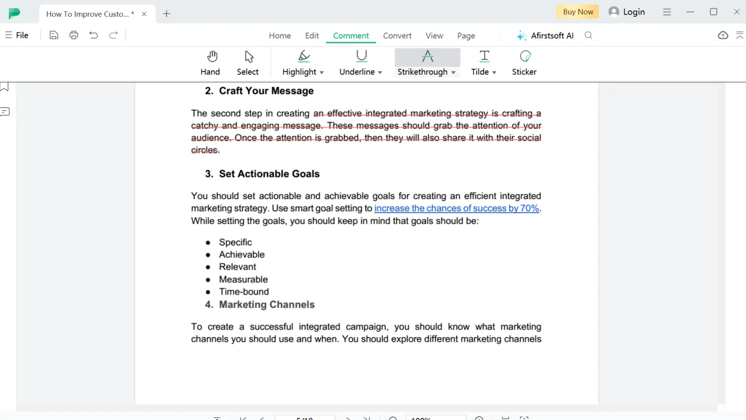The width and height of the screenshot is (746, 420).
Task: Click the 'Relevant' bullet item
Action: coord(237,267)
